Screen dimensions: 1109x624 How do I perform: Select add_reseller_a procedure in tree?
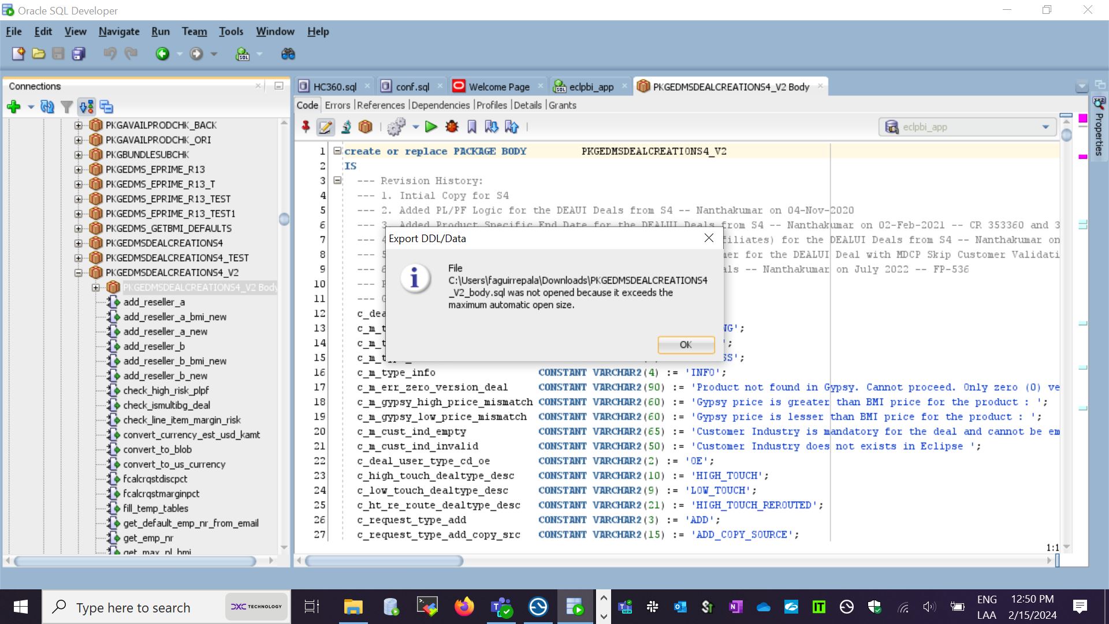pyautogui.click(x=154, y=302)
